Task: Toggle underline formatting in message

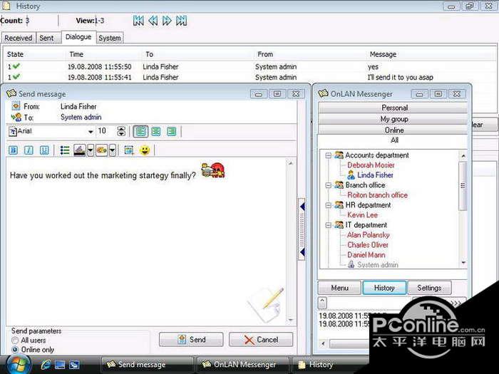Action: tap(44, 150)
